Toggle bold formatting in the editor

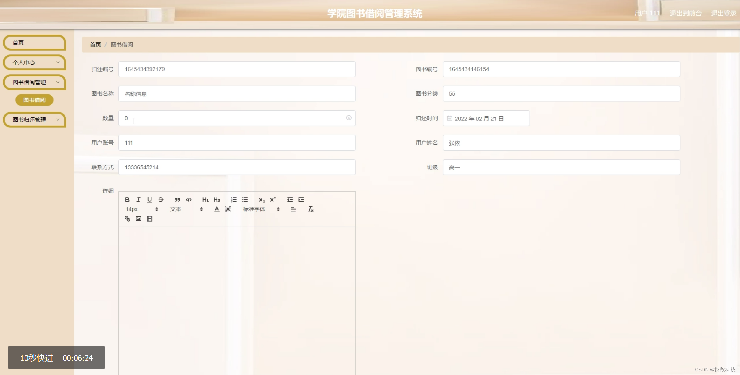pyautogui.click(x=128, y=200)
